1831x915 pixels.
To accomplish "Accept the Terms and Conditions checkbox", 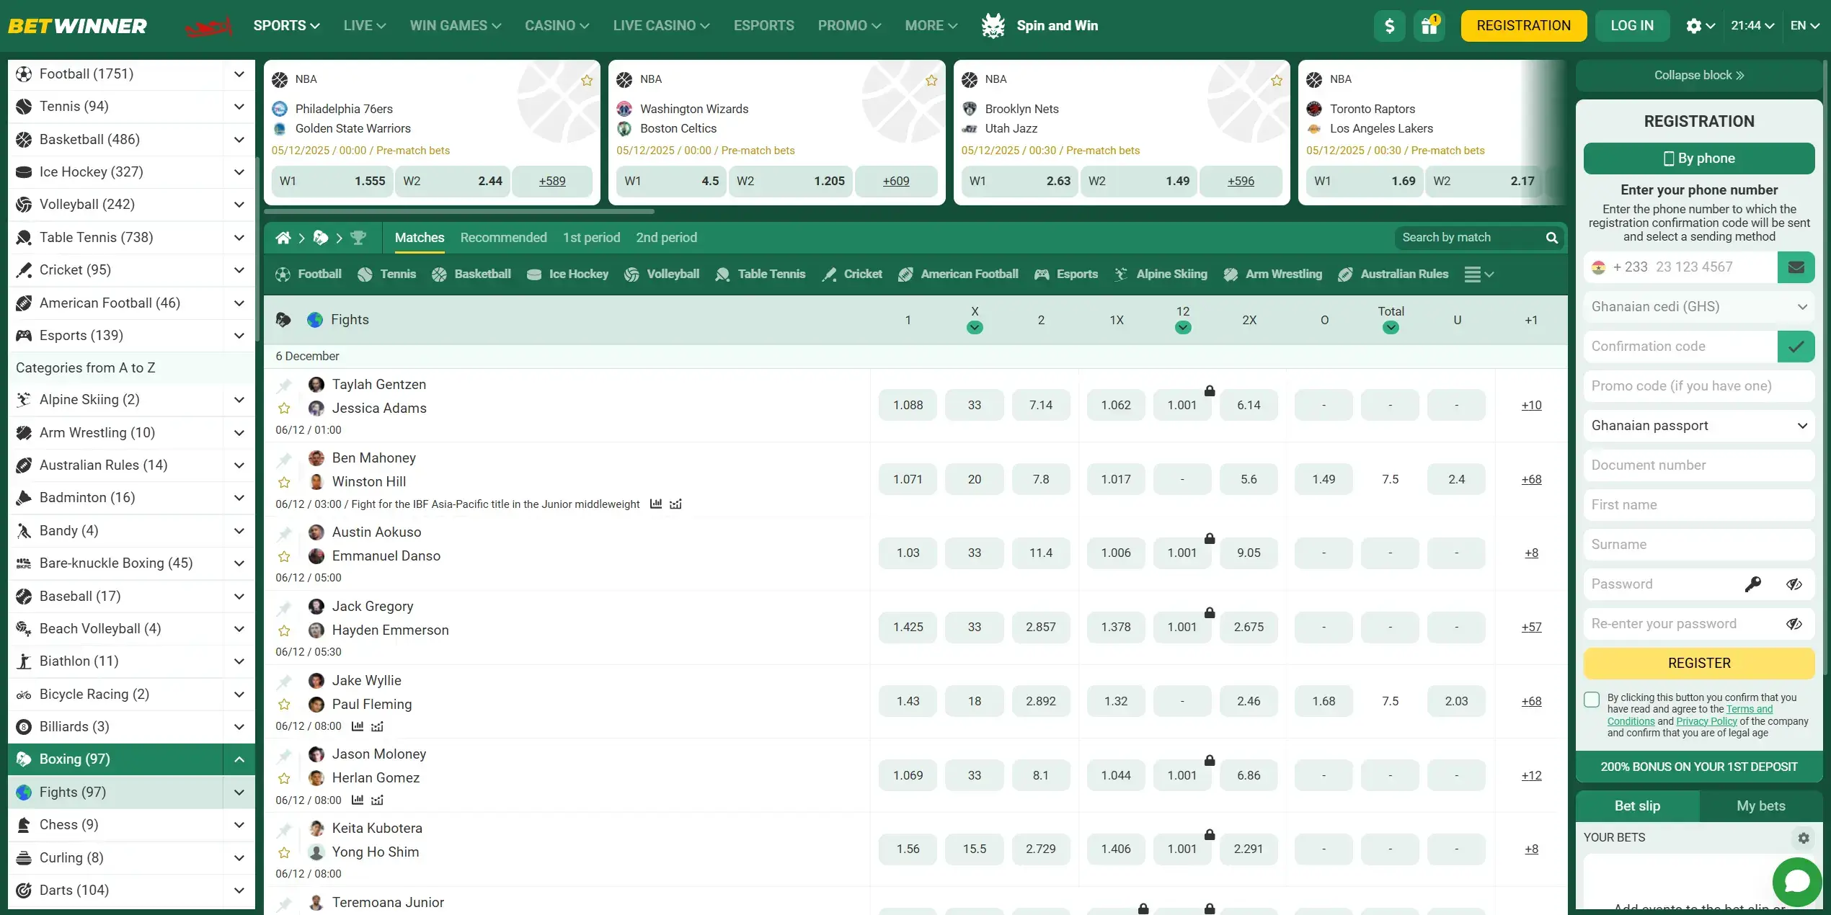I will pyautogui.click(x=1592, y=700).
